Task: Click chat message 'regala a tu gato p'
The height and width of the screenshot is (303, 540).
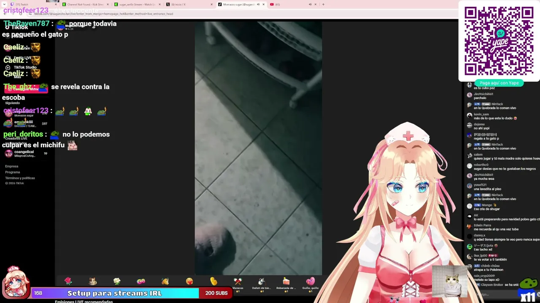Action: [486, 138]
